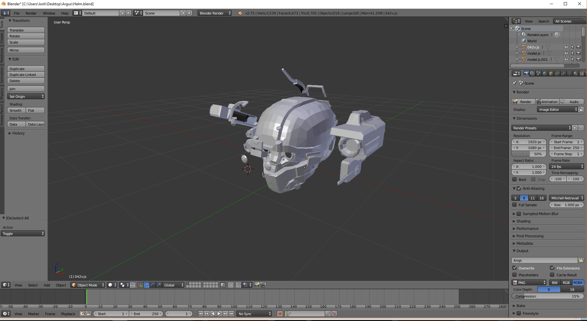Uncheck the Overwrite checkbox in Output

(x=515, y=268)
